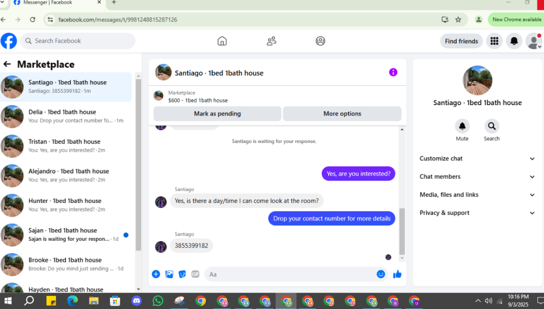The width and height of the screenshot is (544, 309).
Task: Send a thumbs up like
Action: (x=397, y=275)
